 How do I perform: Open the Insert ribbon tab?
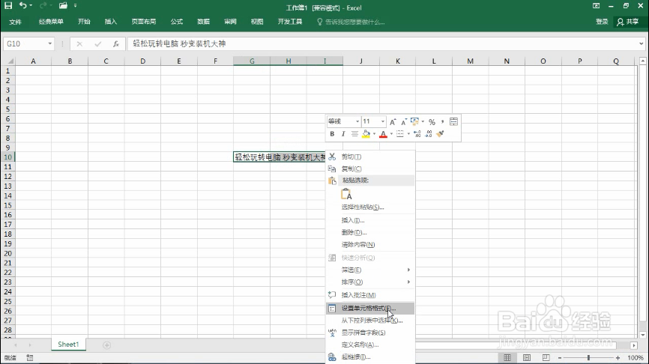110,22
